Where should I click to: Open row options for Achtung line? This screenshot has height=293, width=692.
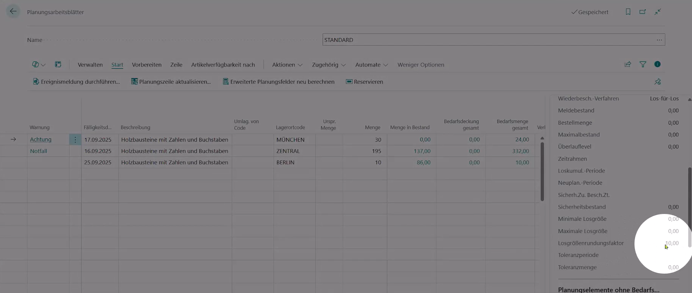click(75, 139)
